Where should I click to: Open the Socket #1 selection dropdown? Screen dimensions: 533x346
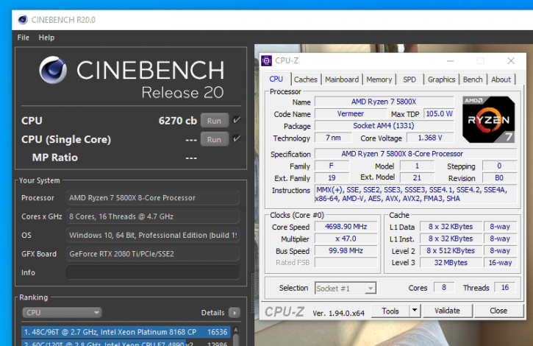(x=346, y=288)
